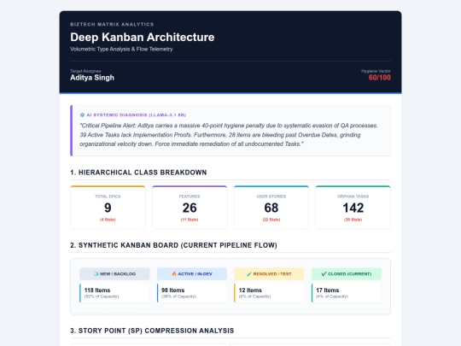Click the (39 Stale) label under Orphan Tasks
461x346 pixels.
(353, 220)
